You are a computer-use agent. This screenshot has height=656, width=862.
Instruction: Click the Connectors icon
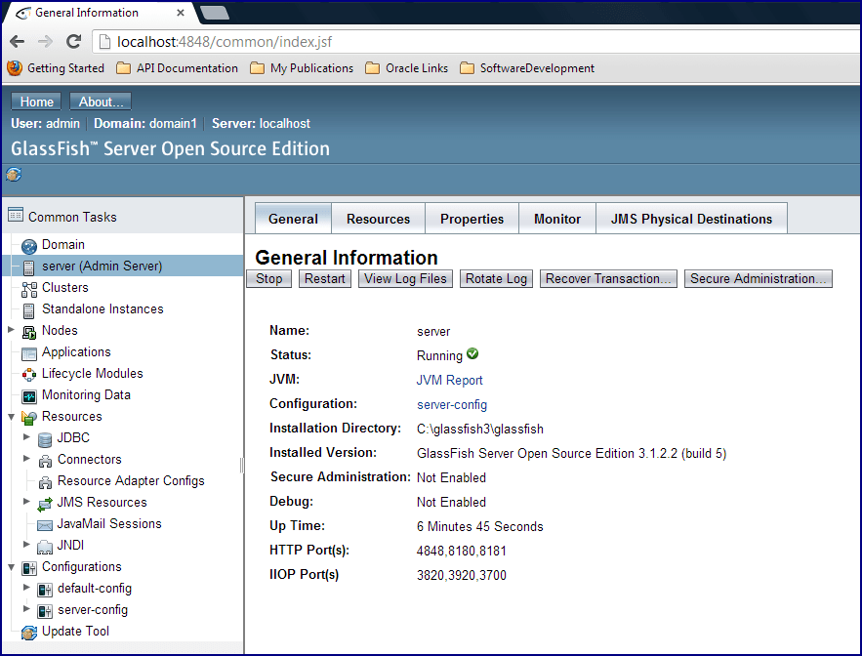(44, 459)
